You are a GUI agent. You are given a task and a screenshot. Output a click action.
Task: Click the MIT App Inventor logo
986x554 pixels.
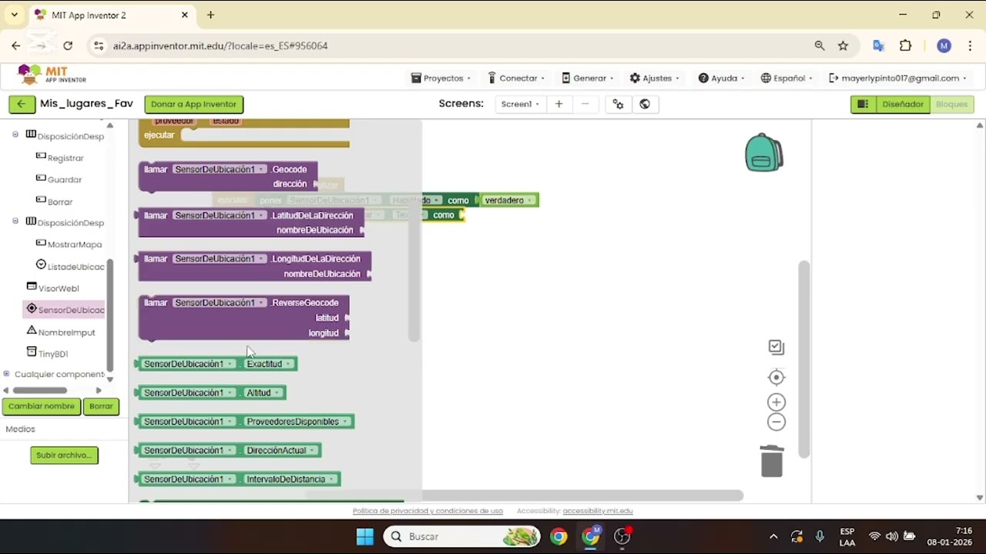point(52,75)
